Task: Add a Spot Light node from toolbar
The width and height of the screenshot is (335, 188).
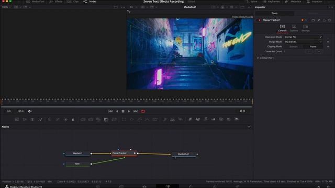Action: pyautogui.click(x=229, y=120)
